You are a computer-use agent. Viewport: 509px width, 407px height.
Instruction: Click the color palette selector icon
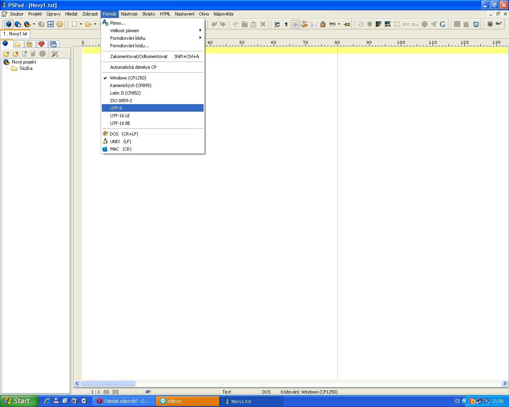tap(378, 24)
